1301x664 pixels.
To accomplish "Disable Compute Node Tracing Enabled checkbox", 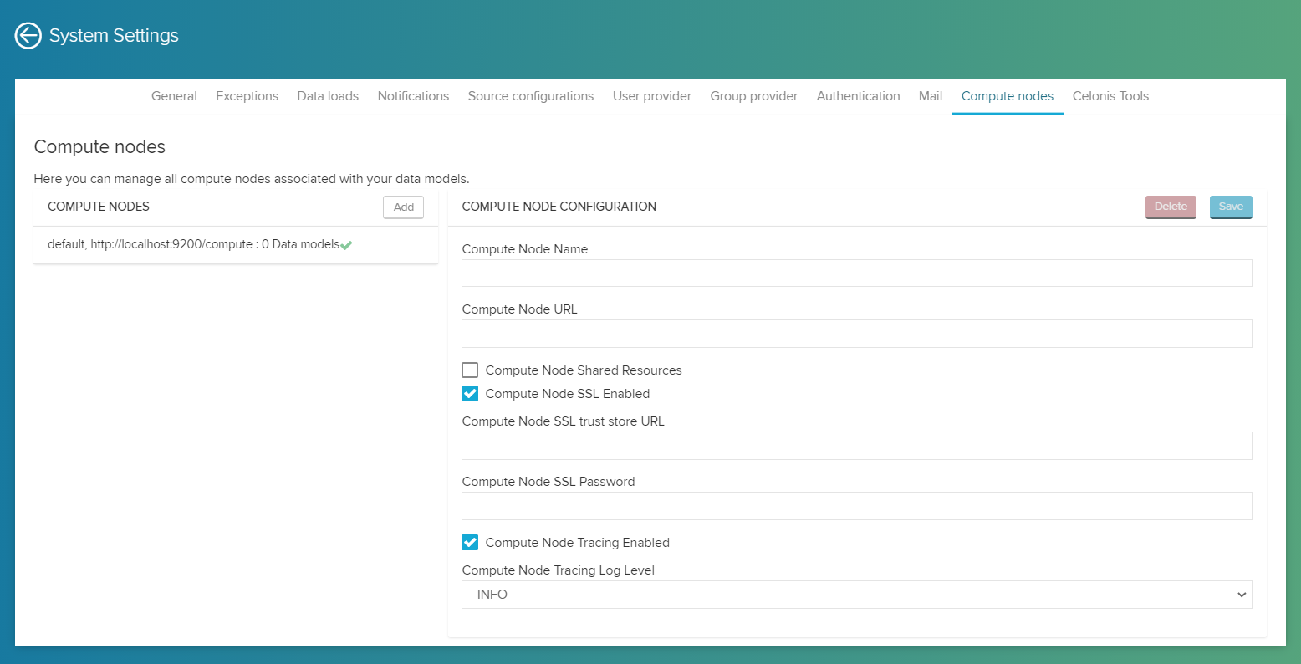I will pyautogui.click(x=470, y=543).
